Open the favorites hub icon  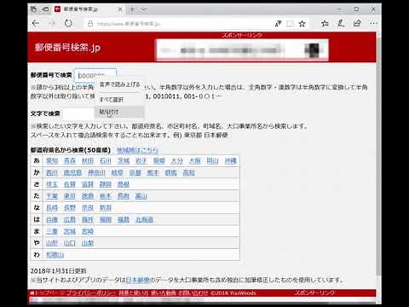(325, 24)
